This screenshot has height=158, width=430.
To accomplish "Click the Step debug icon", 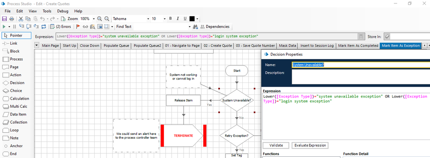I will point(22,27).
